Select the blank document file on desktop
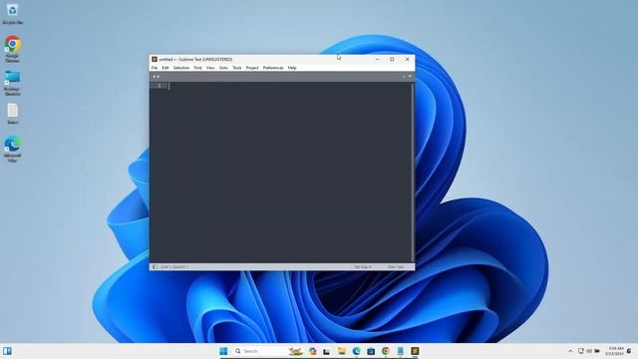638x359 pixels. 13,113
